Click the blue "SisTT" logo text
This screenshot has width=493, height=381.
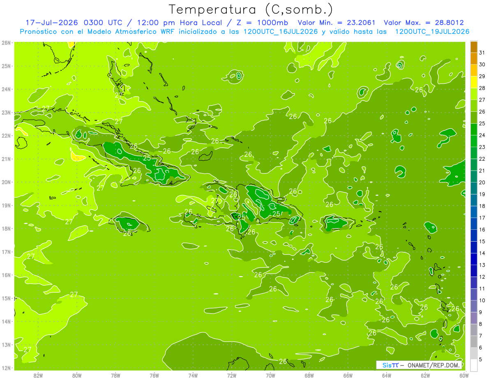[x=390, y=365]
